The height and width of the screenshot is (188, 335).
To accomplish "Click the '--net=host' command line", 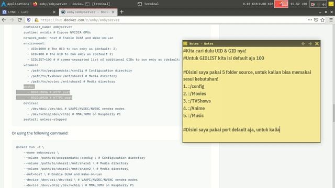I will tap(63, 174).
